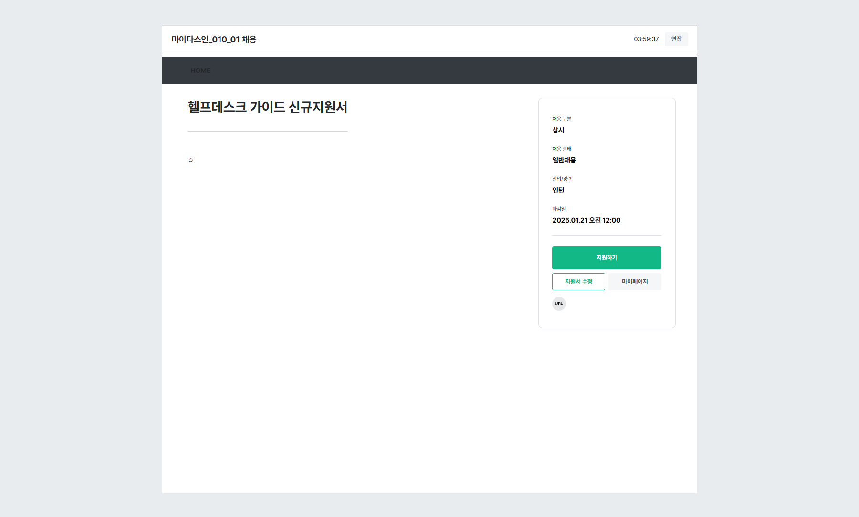Click the header 마이다스인_010_01 채용

coord(214,39)
